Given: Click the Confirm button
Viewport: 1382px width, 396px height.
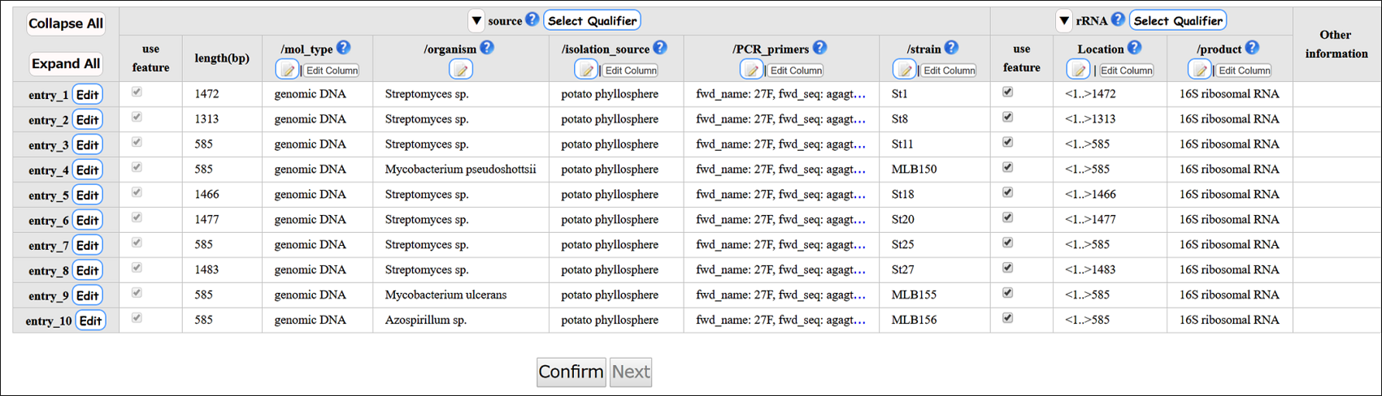Looking at the screenshot, I should click(x=571, y=372).
